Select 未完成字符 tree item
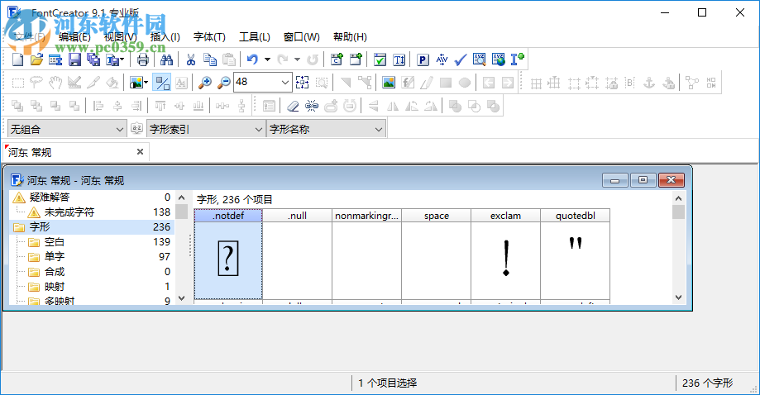760x395 pixels. tap(69, 212)
